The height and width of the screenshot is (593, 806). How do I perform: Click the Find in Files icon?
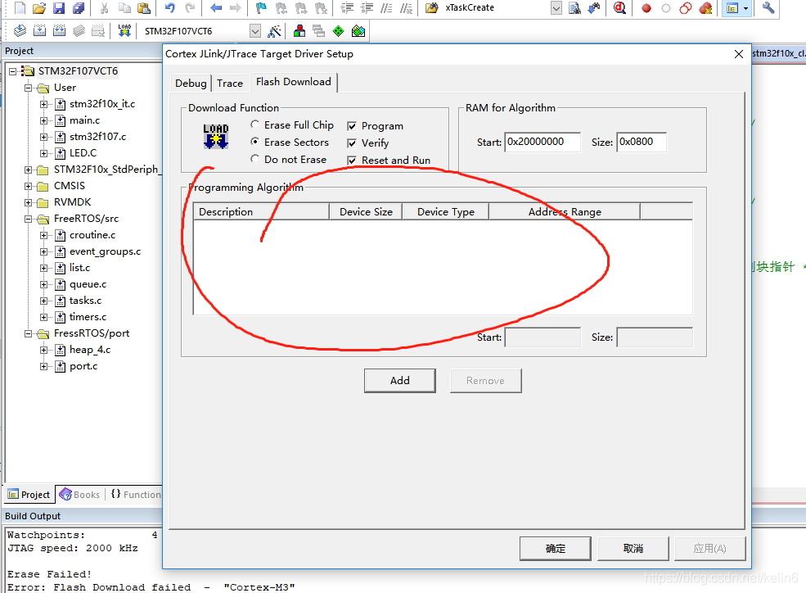(432, 7)
